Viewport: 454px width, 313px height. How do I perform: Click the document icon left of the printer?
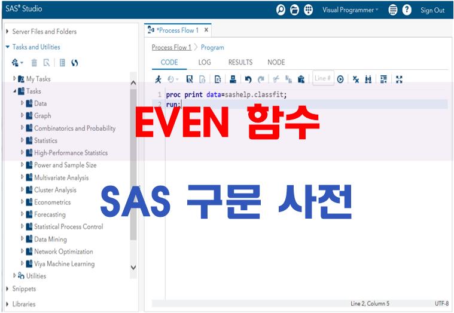pos(218,79)
